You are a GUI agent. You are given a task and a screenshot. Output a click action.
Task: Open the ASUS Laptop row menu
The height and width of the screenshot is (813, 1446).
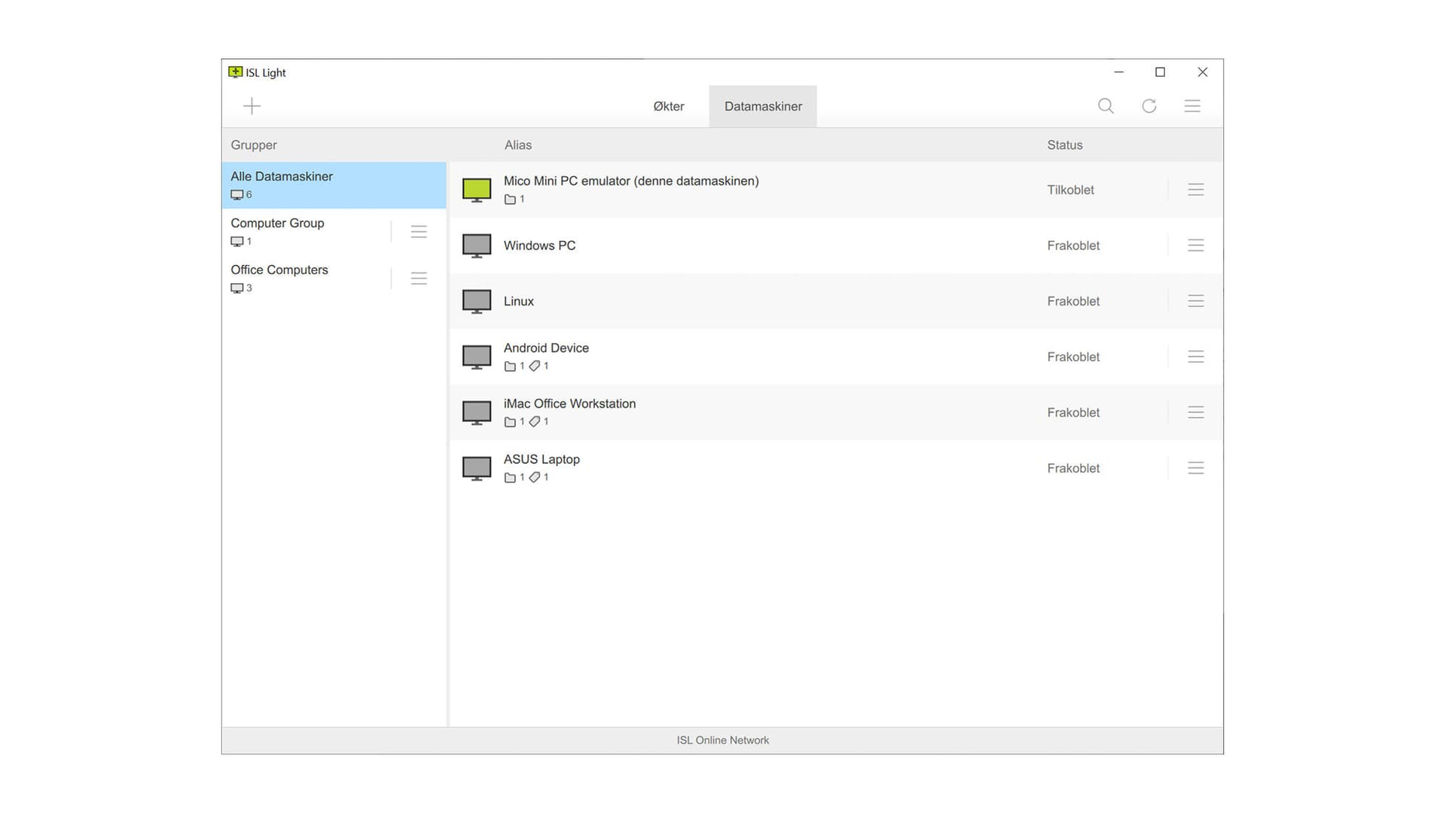1195,468
